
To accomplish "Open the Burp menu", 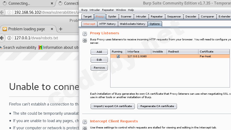I will 84,10.
